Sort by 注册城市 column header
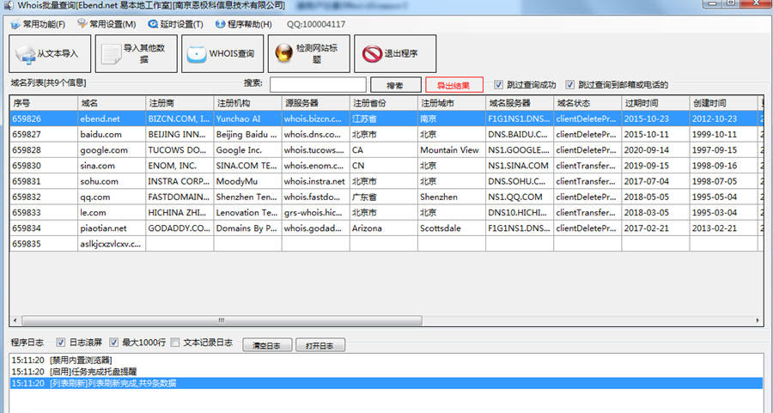The width and height of the screenshot is (773, 413). (x=452, y=103)
